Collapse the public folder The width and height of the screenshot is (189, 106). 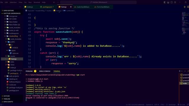click(12, 42)
